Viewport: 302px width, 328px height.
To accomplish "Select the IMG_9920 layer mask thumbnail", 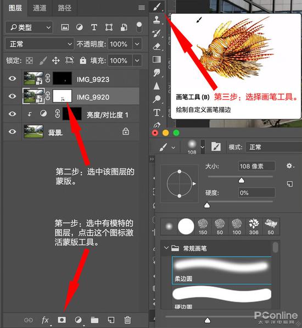I will click(62, 96).
